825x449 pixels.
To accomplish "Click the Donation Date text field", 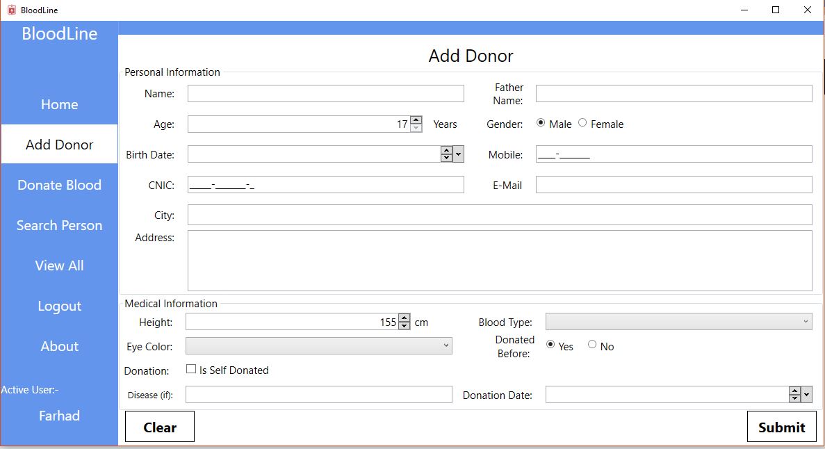I will [667, 395].
